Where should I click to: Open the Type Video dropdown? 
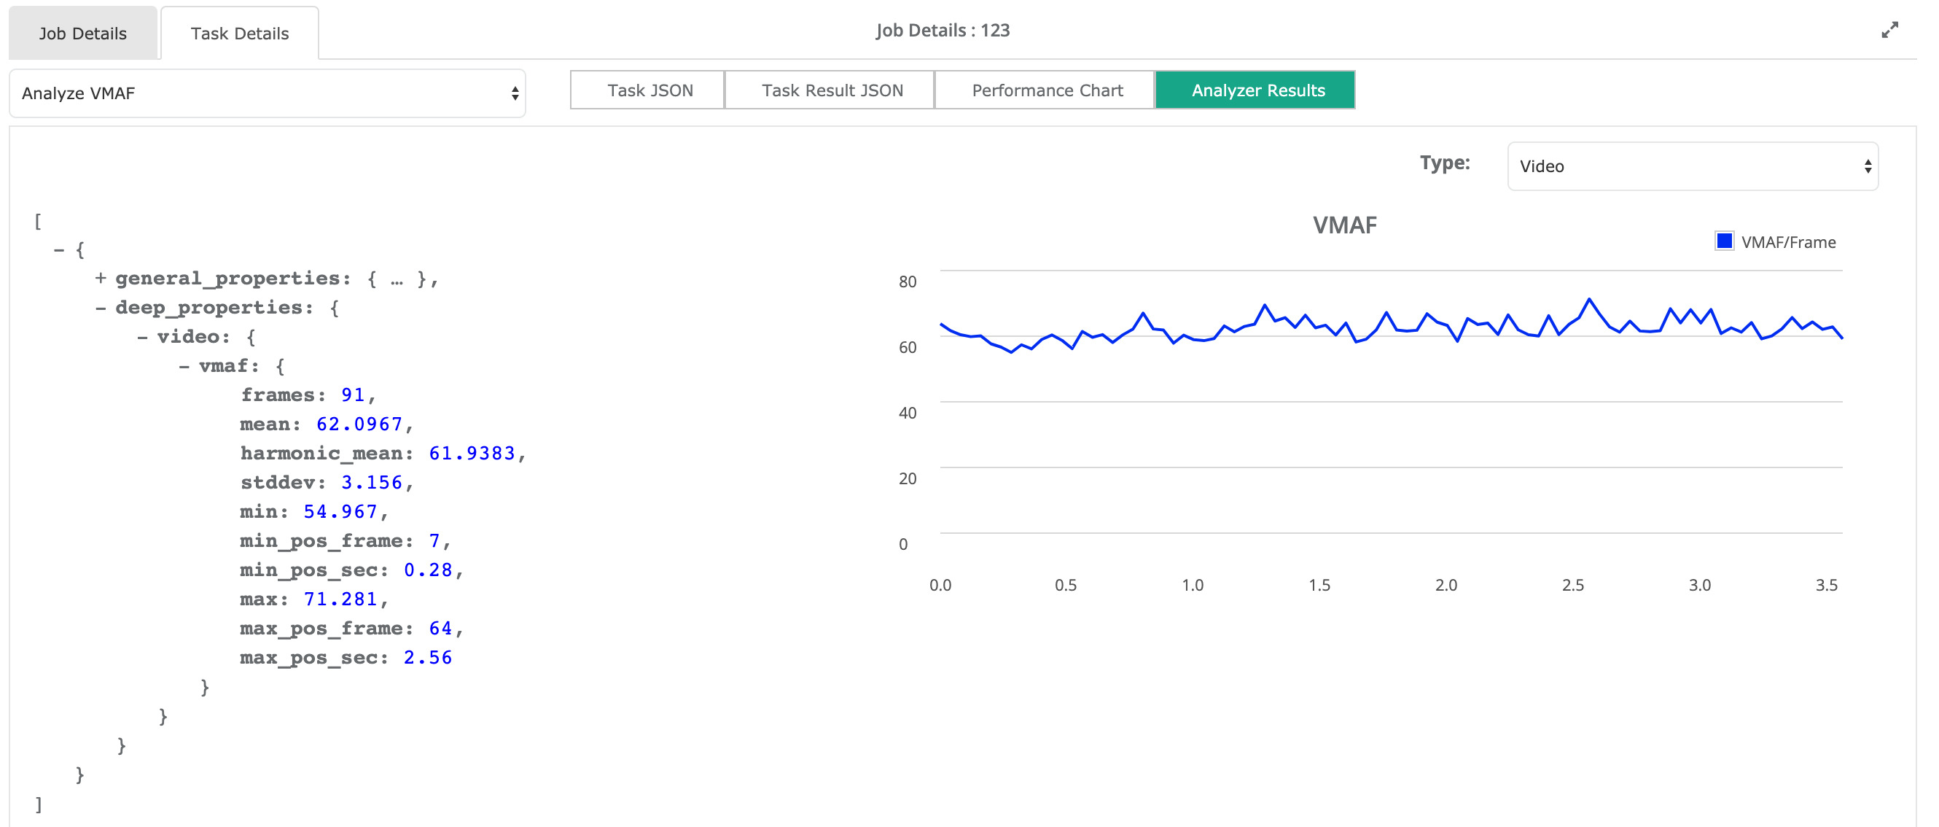pyautogui.click(x=1693, y=166)
